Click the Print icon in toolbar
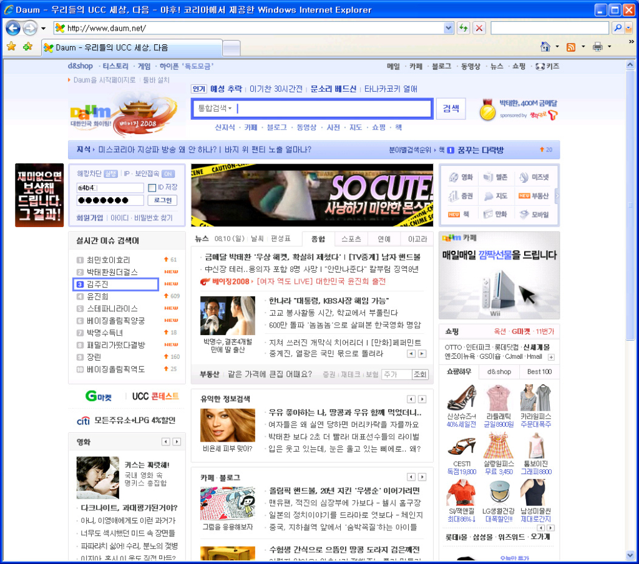 tap(597, 47)
